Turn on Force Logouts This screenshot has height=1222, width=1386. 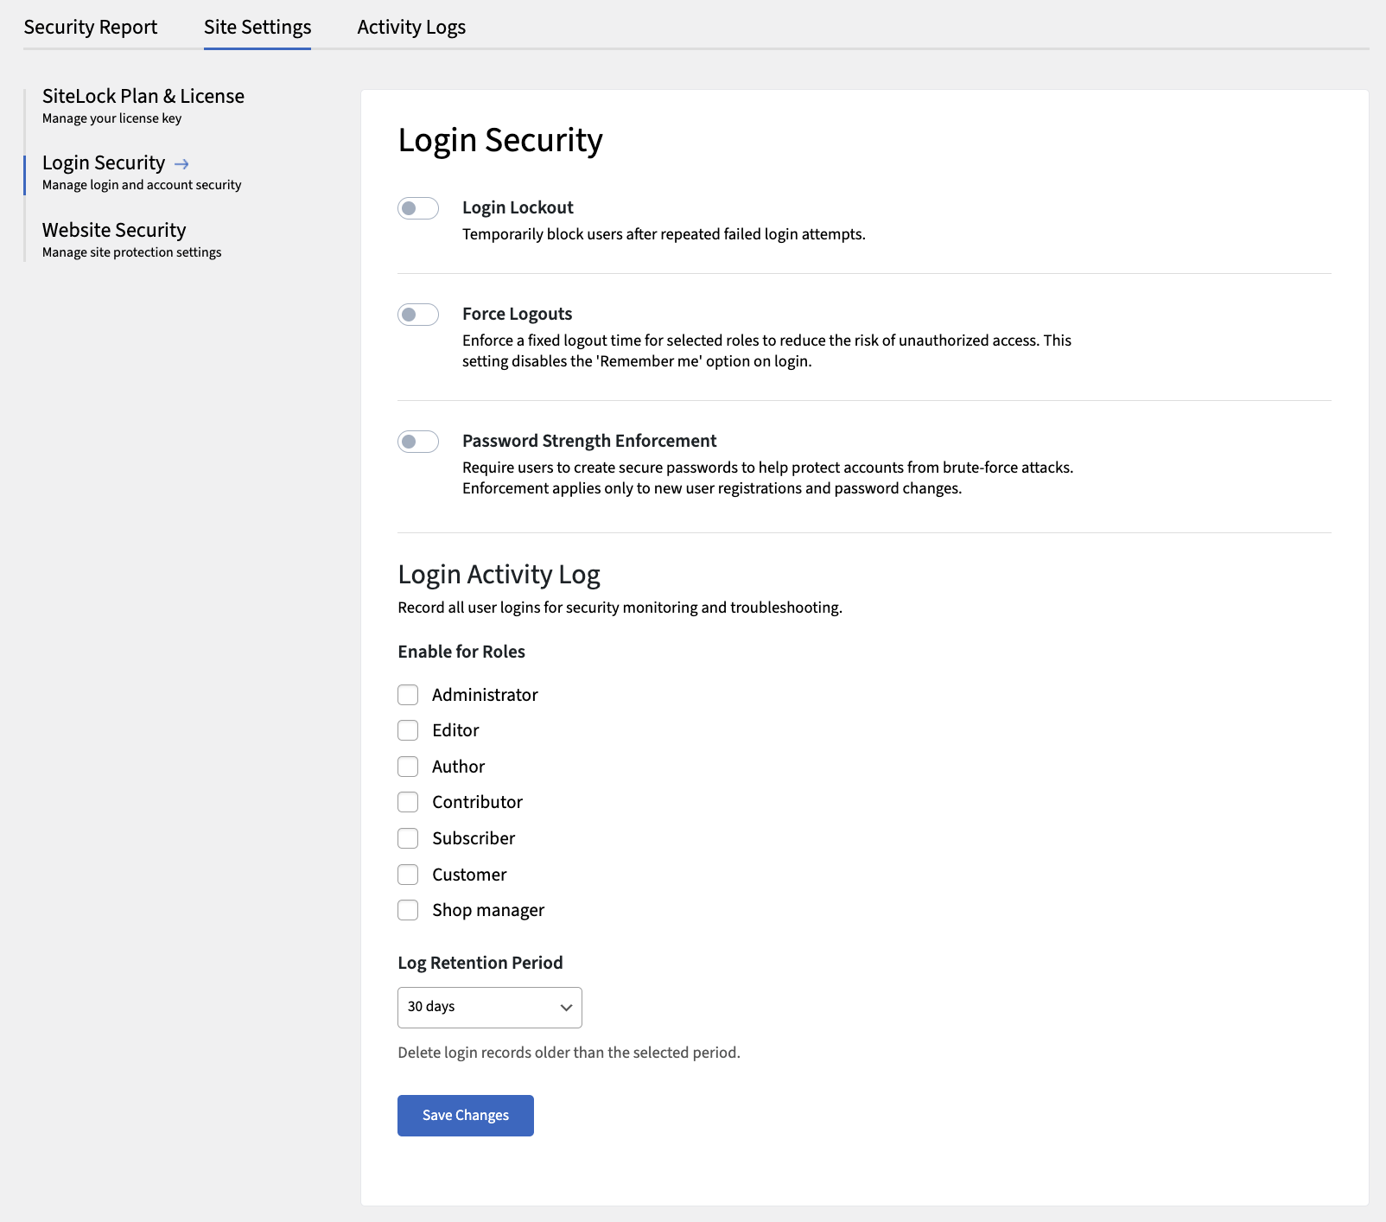pos(417,315)
